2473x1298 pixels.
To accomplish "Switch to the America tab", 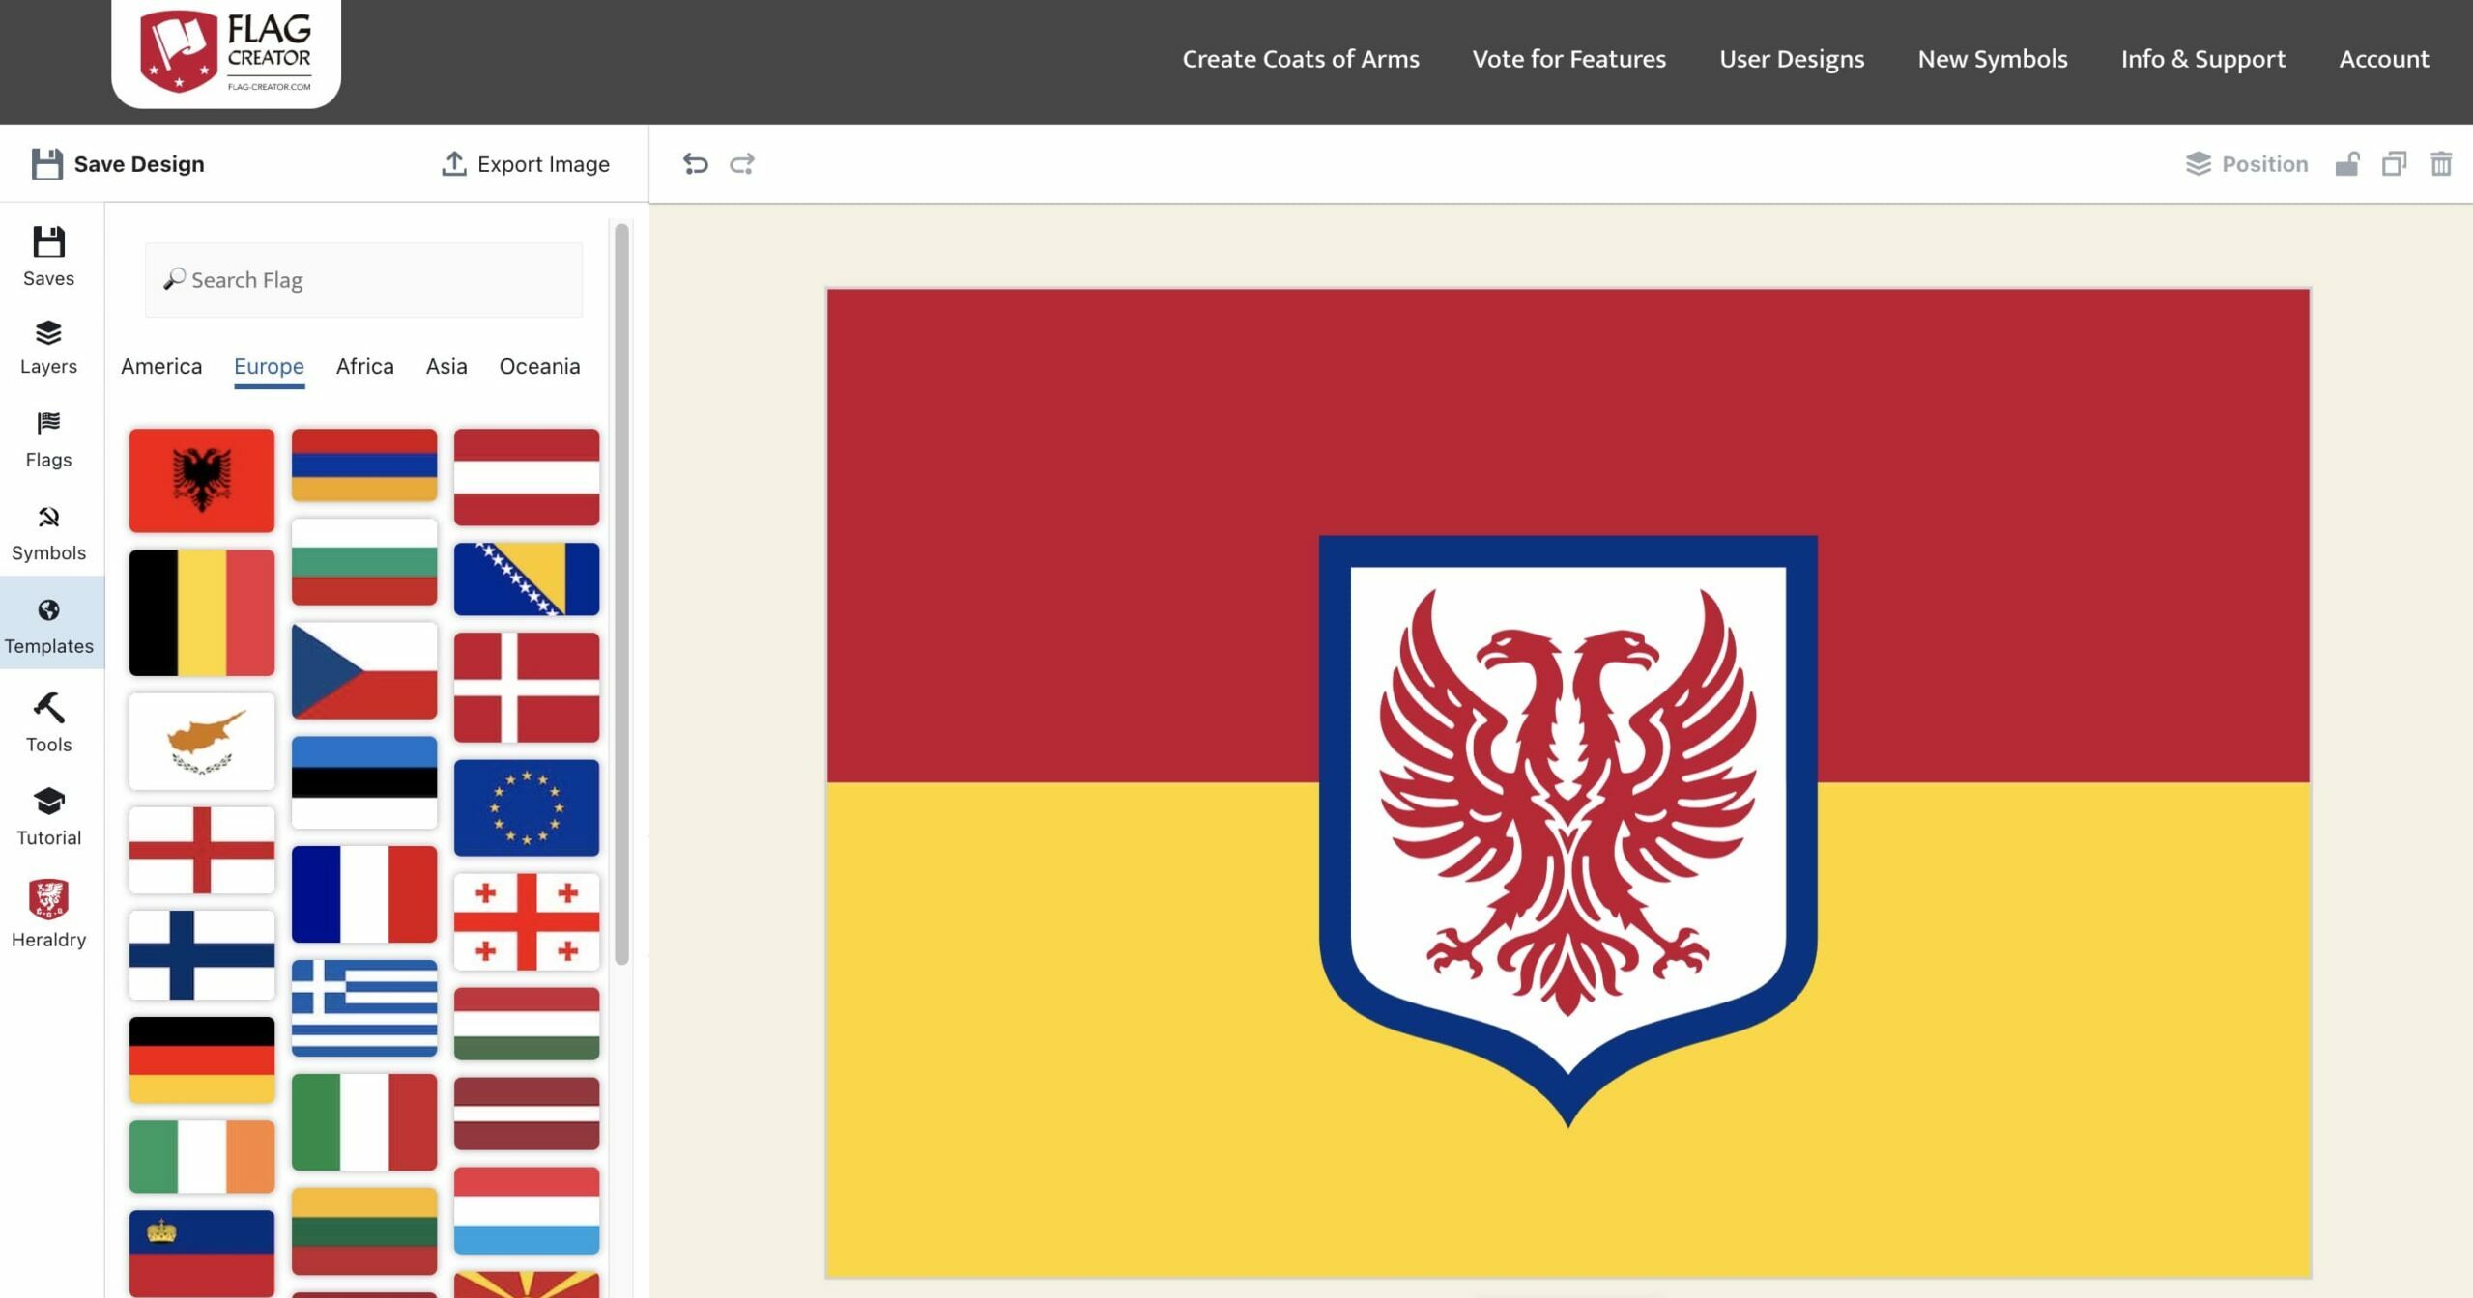I will point(161,367).
